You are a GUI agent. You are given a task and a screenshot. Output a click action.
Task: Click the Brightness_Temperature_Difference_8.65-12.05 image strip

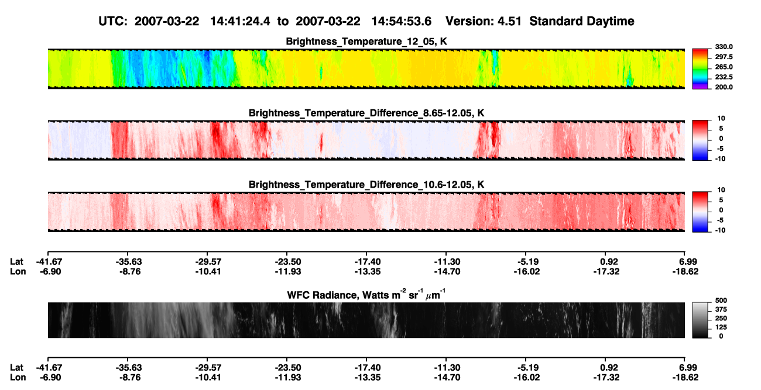[x=366, y=140]
